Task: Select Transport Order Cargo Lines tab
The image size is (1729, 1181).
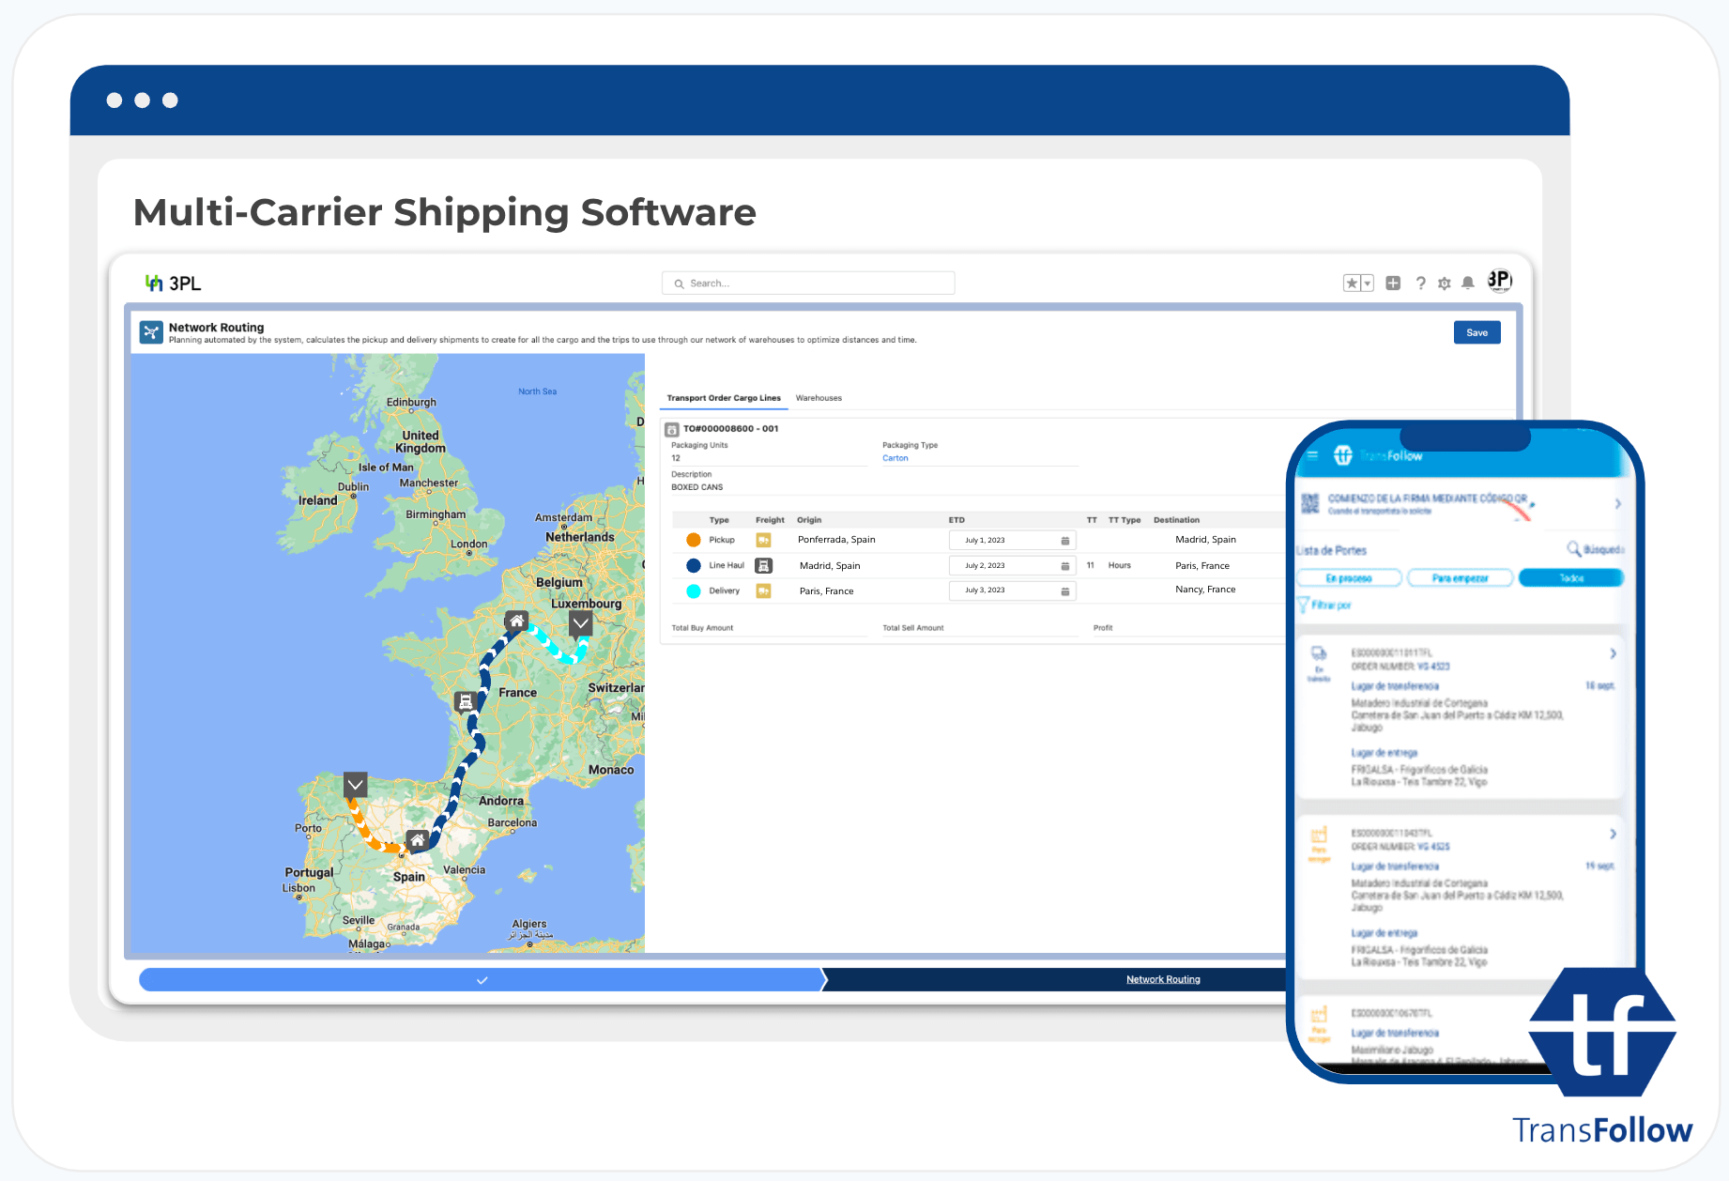Action: [x=724, y=398]
